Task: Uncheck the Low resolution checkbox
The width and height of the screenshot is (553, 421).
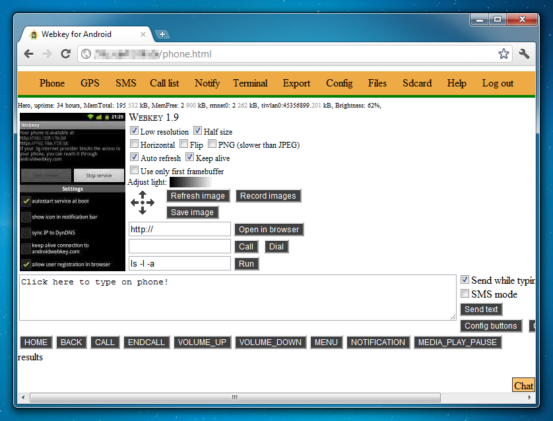Action: pos(135,131)
